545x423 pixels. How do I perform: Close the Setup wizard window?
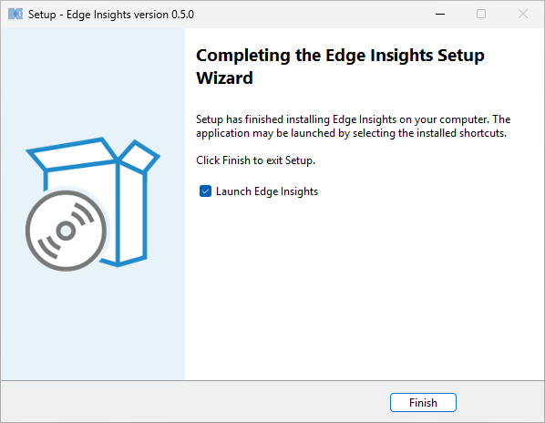pos(523,15)
